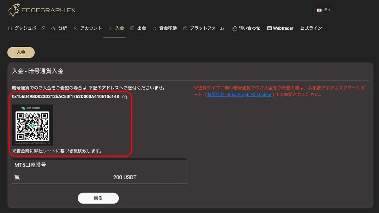The image size is (379, 213).
Task: Click the EdgeGraph FX logo
Action: 42,10
